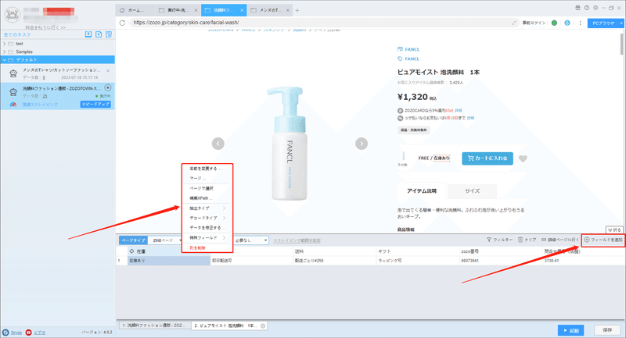This screenshot has height=338, width=626.
Task: Click the カートに入れる button
Action: click(487, 158)
